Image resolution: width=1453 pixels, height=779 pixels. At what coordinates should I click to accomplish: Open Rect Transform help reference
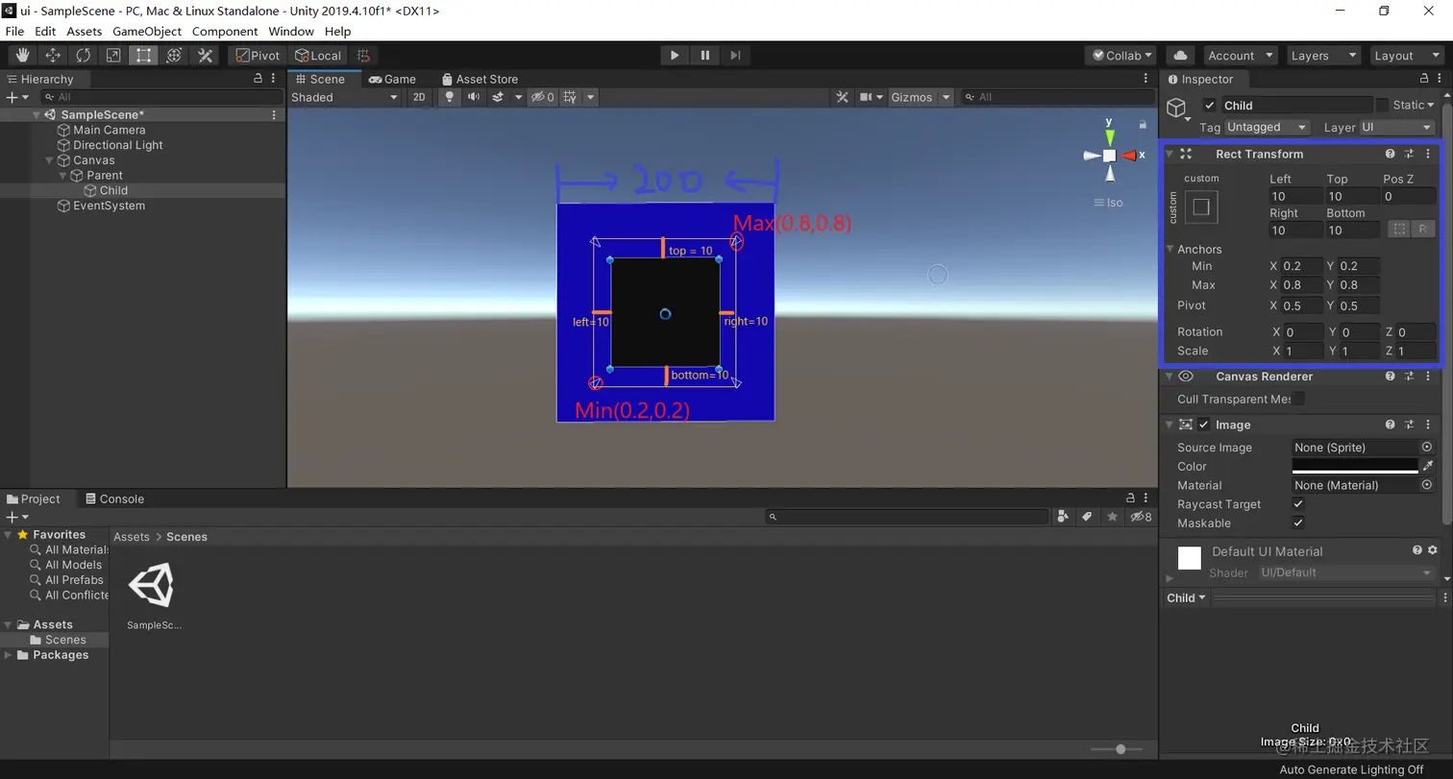coord(1390,154)
